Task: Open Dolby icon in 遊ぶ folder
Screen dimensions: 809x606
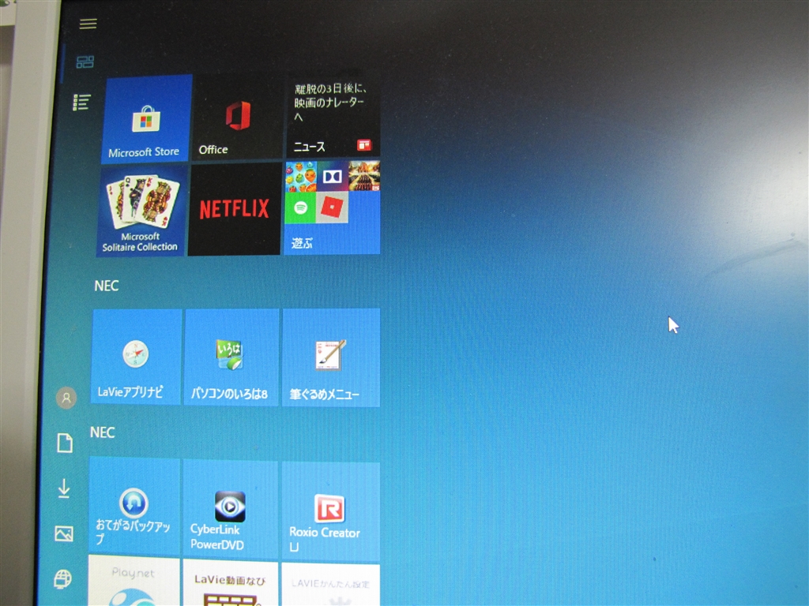Action: (x=332, y=177)
